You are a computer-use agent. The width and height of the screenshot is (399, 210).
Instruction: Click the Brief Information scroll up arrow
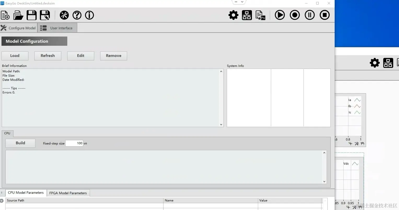coord(221,71)
